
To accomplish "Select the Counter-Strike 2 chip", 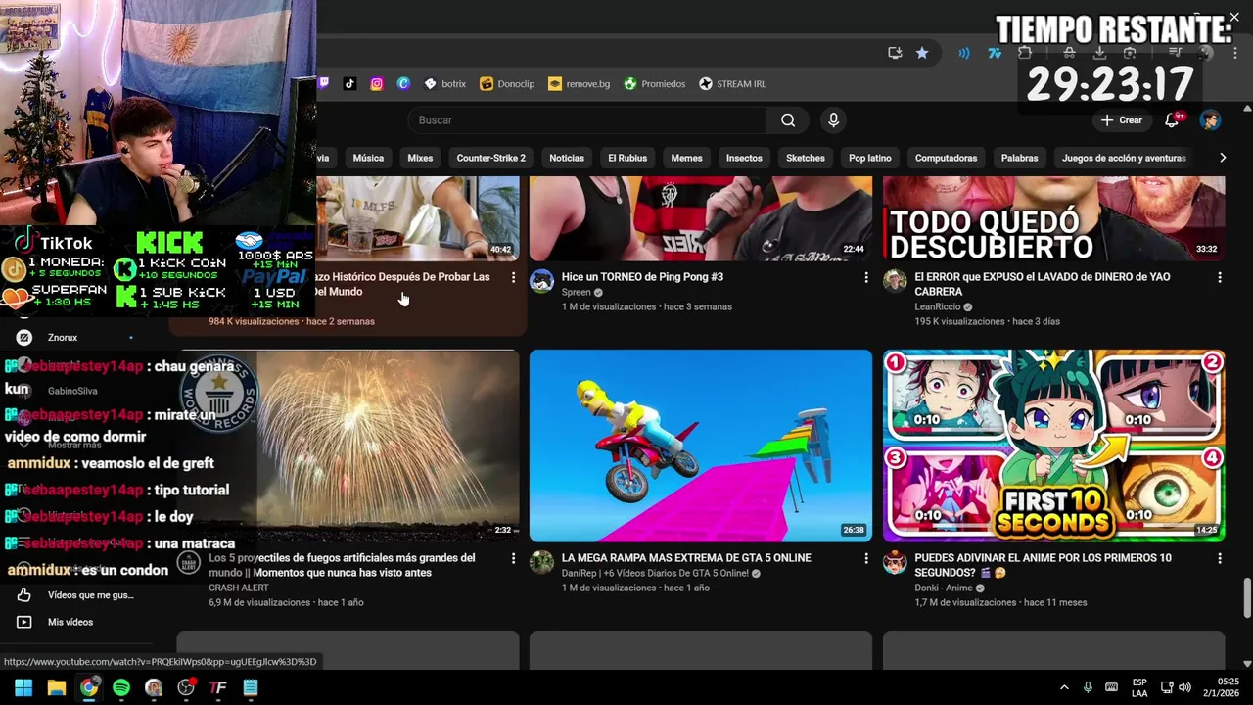I will click(490, 158).
